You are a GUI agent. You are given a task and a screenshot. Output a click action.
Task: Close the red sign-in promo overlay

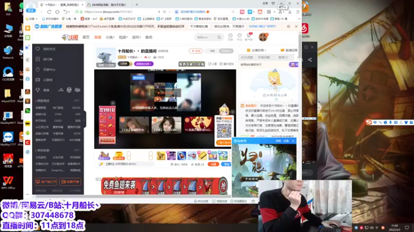click(113, 103)
